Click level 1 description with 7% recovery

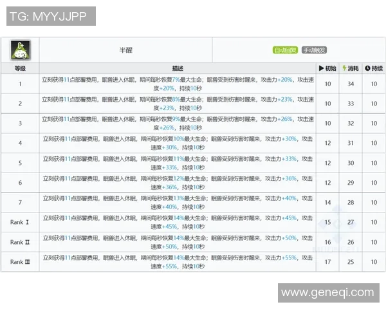pyautogui.click(x=178, y=84)
